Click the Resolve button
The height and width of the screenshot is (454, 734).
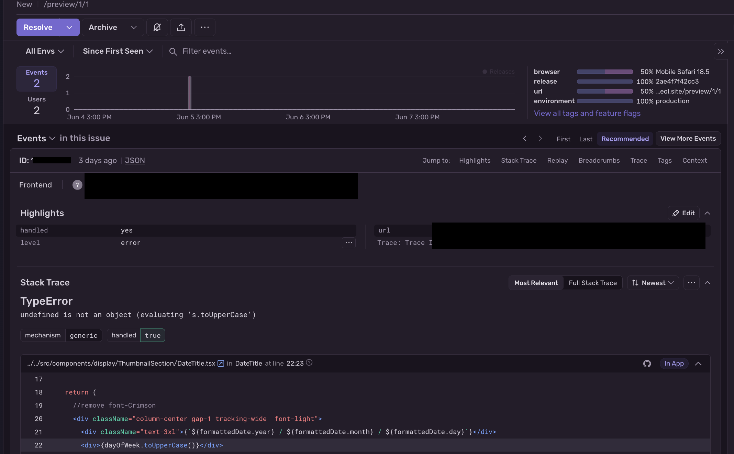[x=38, y=27]
